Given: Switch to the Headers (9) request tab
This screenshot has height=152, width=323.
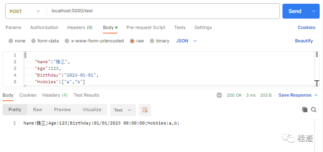Looking at the screenshot, I should click(x=80, y=28).
